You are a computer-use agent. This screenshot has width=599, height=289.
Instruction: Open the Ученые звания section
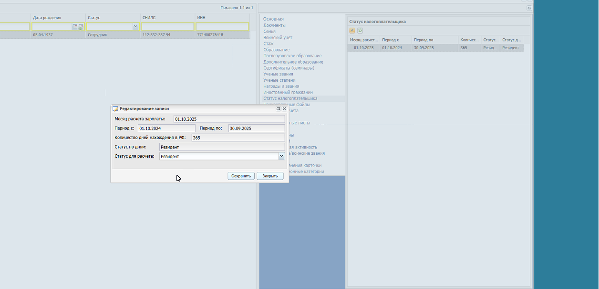coord(279,74)
